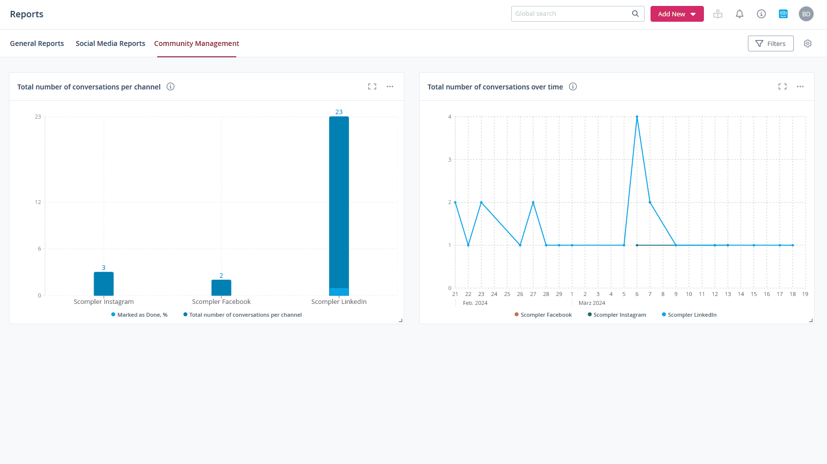Toggle Scompler LinkedIn legend series
The height and width of the screenshot is (464, 827).
690,315
